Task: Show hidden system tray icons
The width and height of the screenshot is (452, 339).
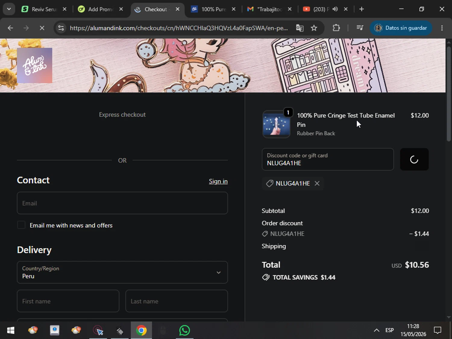Action: point(376,331)
